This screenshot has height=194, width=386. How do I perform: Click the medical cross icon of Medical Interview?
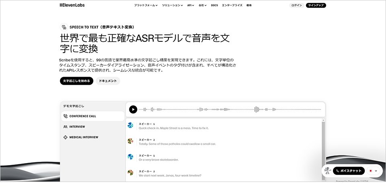click(65, 137)
